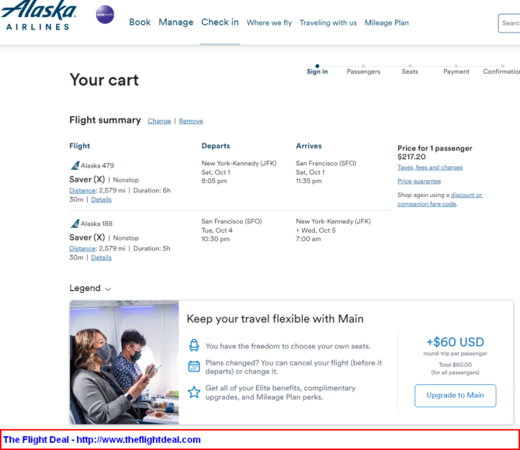
Task: Click the price $217.20 text
Action: 411,157
